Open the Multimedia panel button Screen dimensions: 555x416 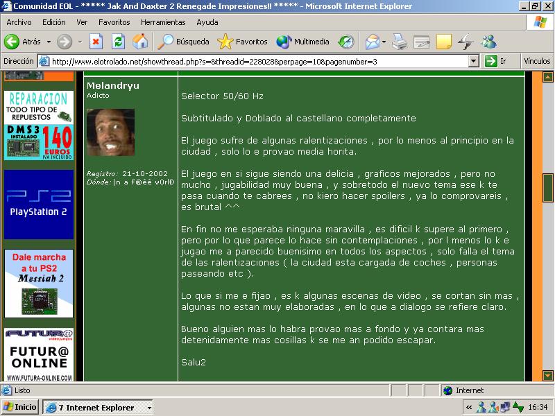coord(303,42)
